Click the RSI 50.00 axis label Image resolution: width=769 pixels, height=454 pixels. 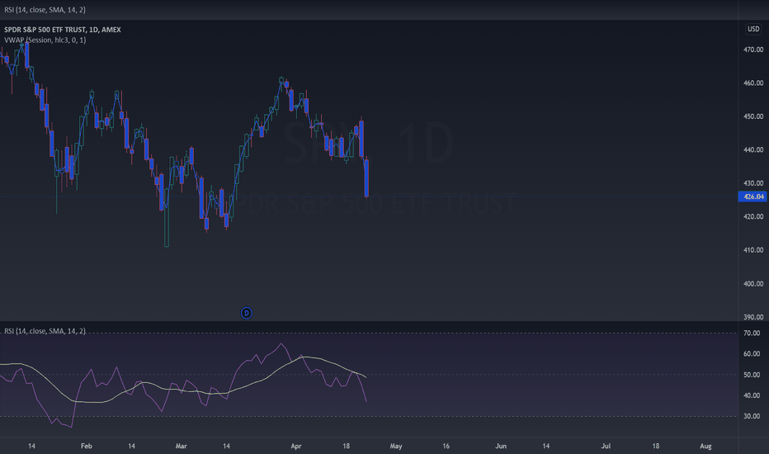coord(752,375)
